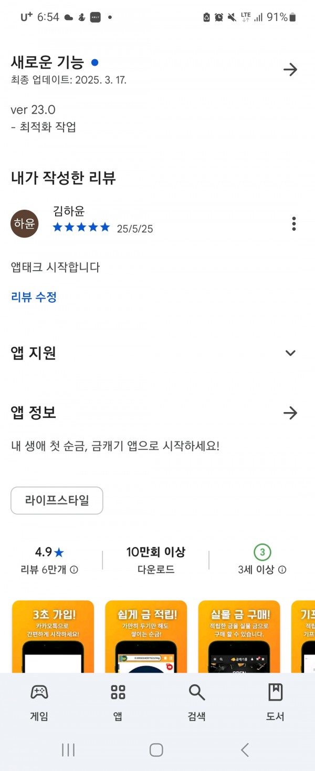
Task: Open the 검색 tab
Action: click(197, 702)
